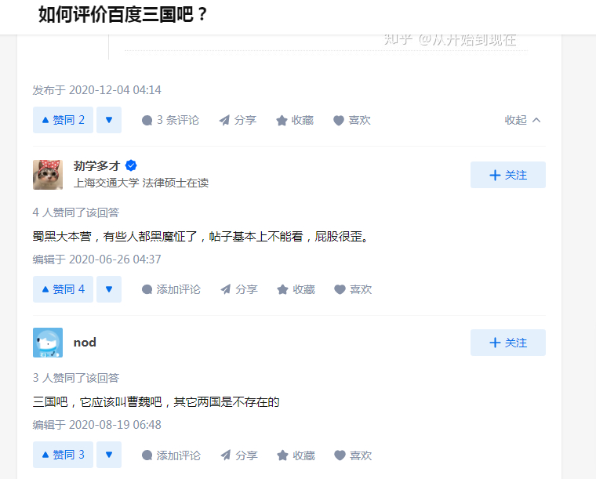
Task: Add a comment to 勃学多才's answer
Action: 171,289
